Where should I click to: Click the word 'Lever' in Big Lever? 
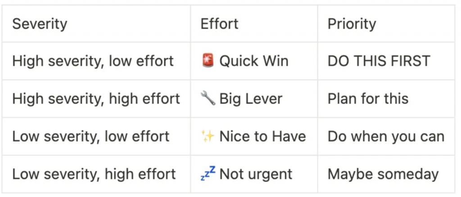click(x=264, y=99)
